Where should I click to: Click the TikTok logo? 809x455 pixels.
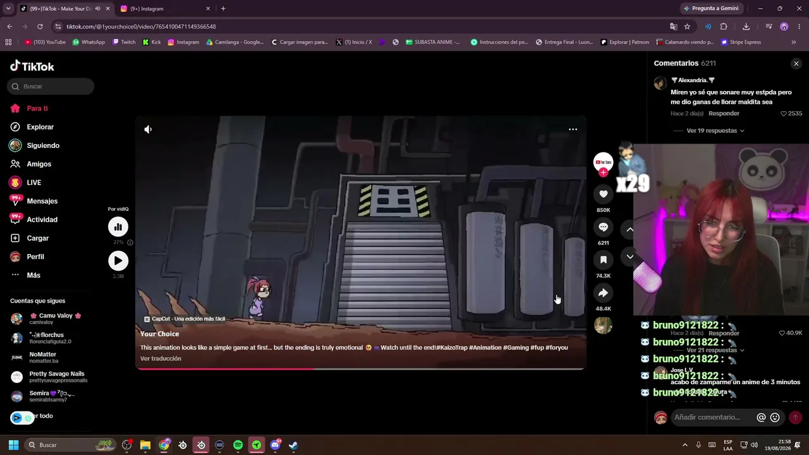click(32, 66)
